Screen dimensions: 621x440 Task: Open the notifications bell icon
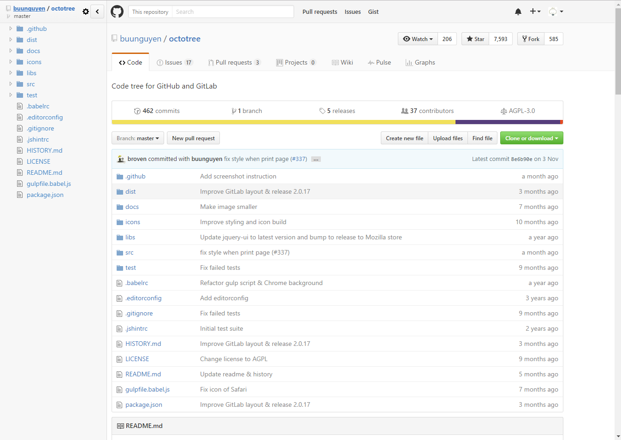pyautogui.click(x=518, y=12)
